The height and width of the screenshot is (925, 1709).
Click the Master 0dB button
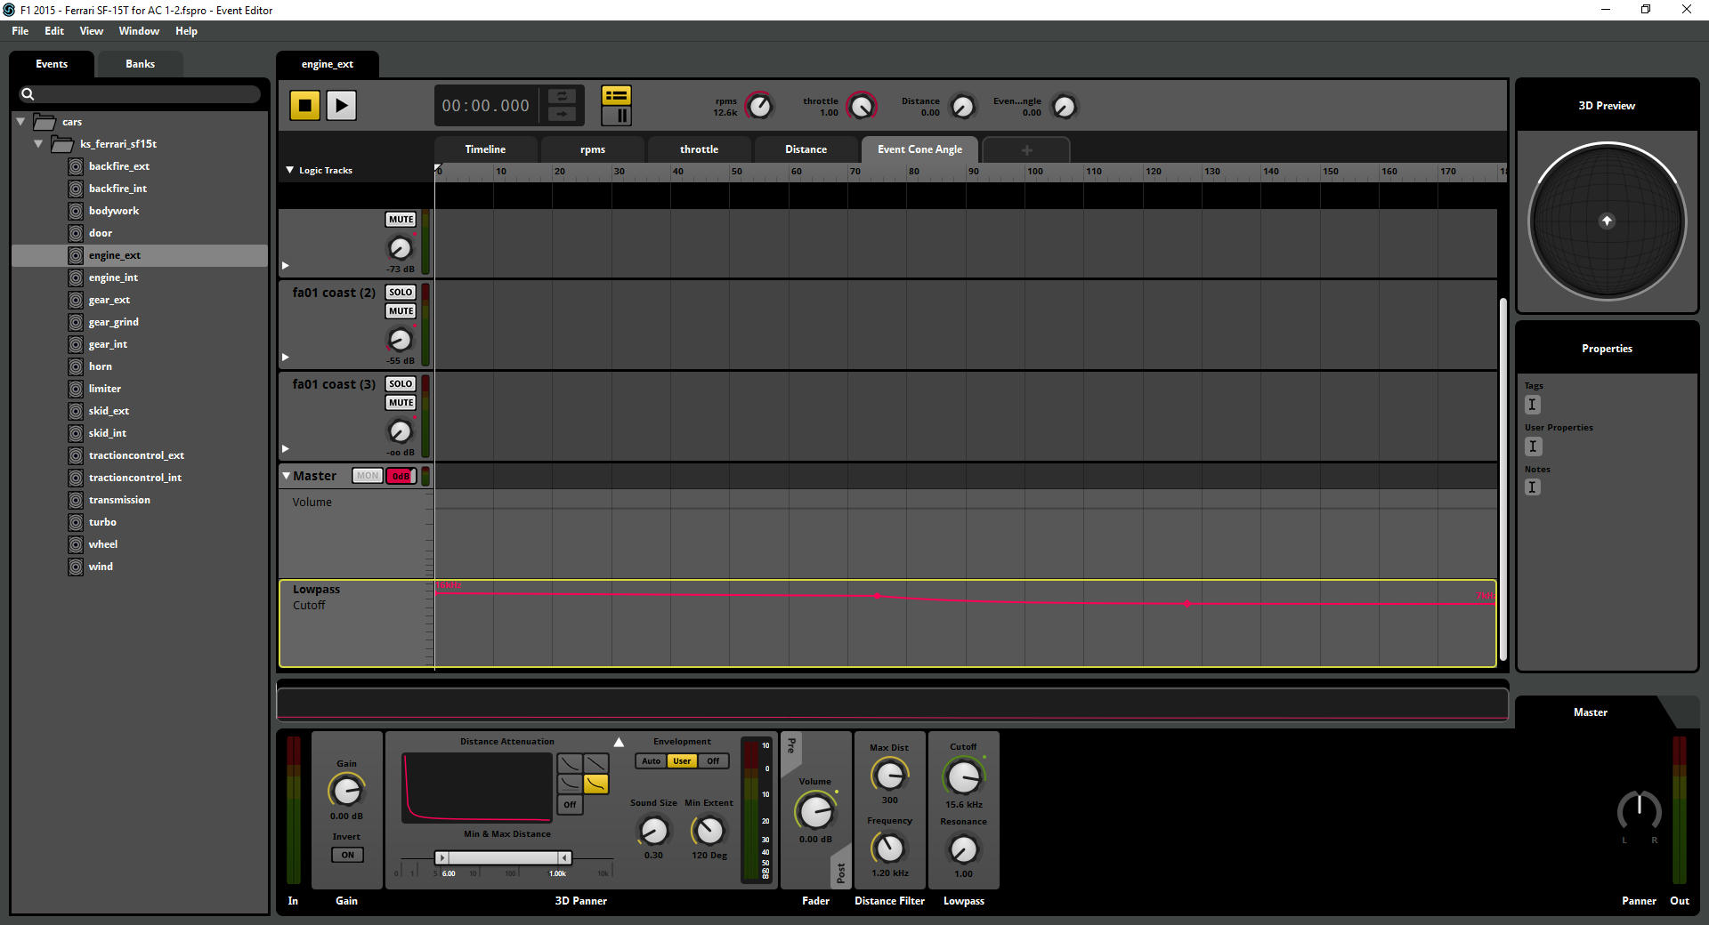click(401, 476)
